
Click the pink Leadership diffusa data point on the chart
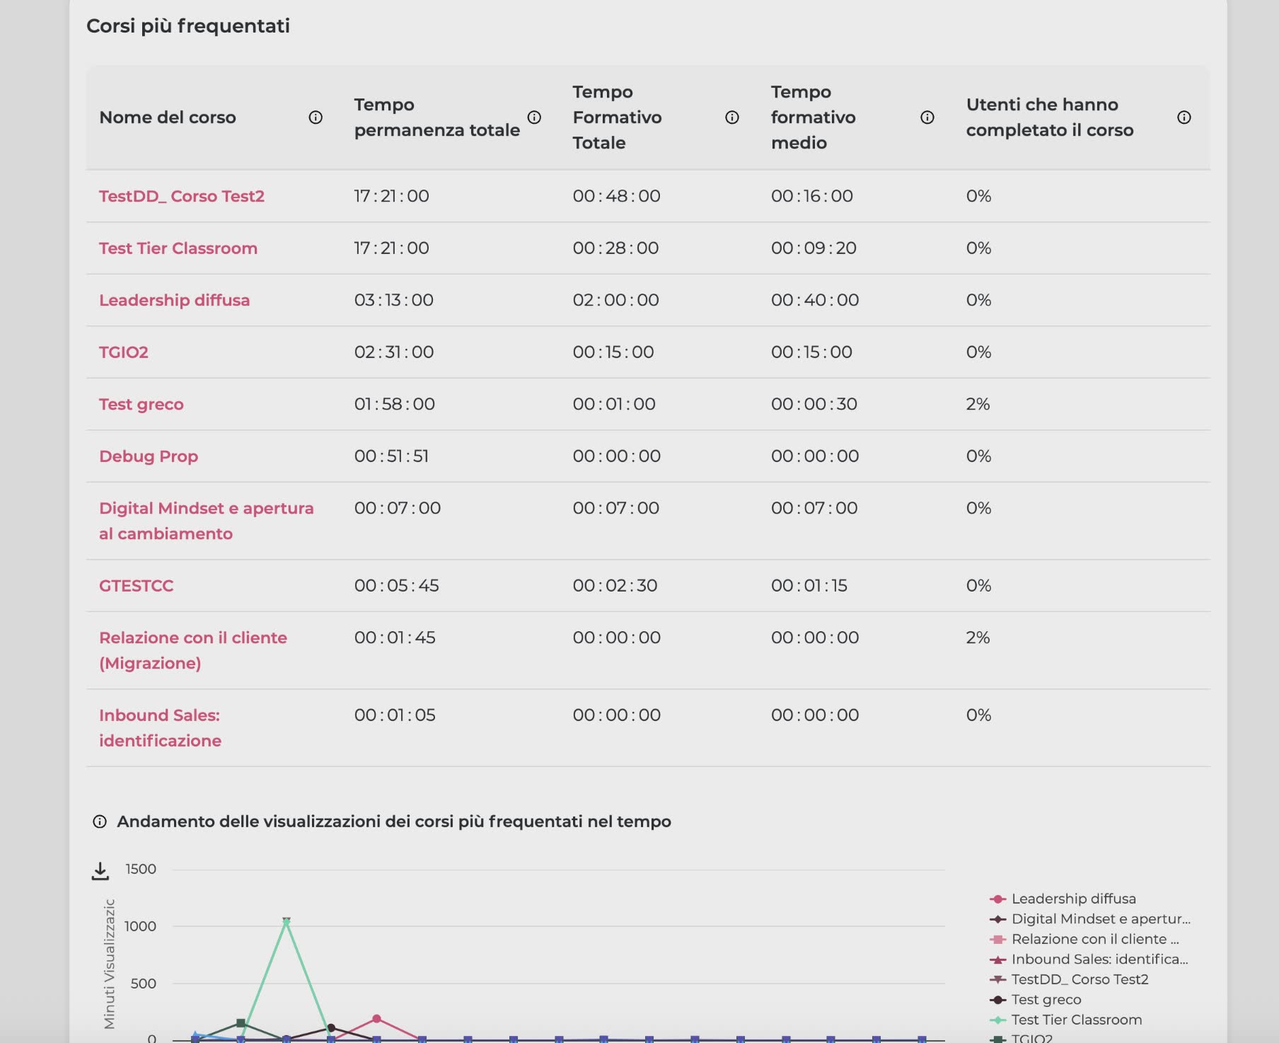pyautogui.click(x=376, y=1019)
